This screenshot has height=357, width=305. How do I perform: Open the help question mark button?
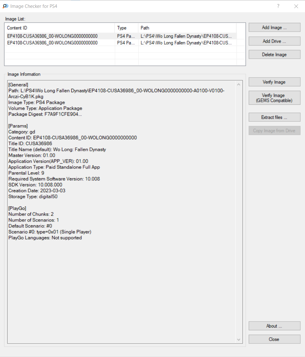pos(278,6)
